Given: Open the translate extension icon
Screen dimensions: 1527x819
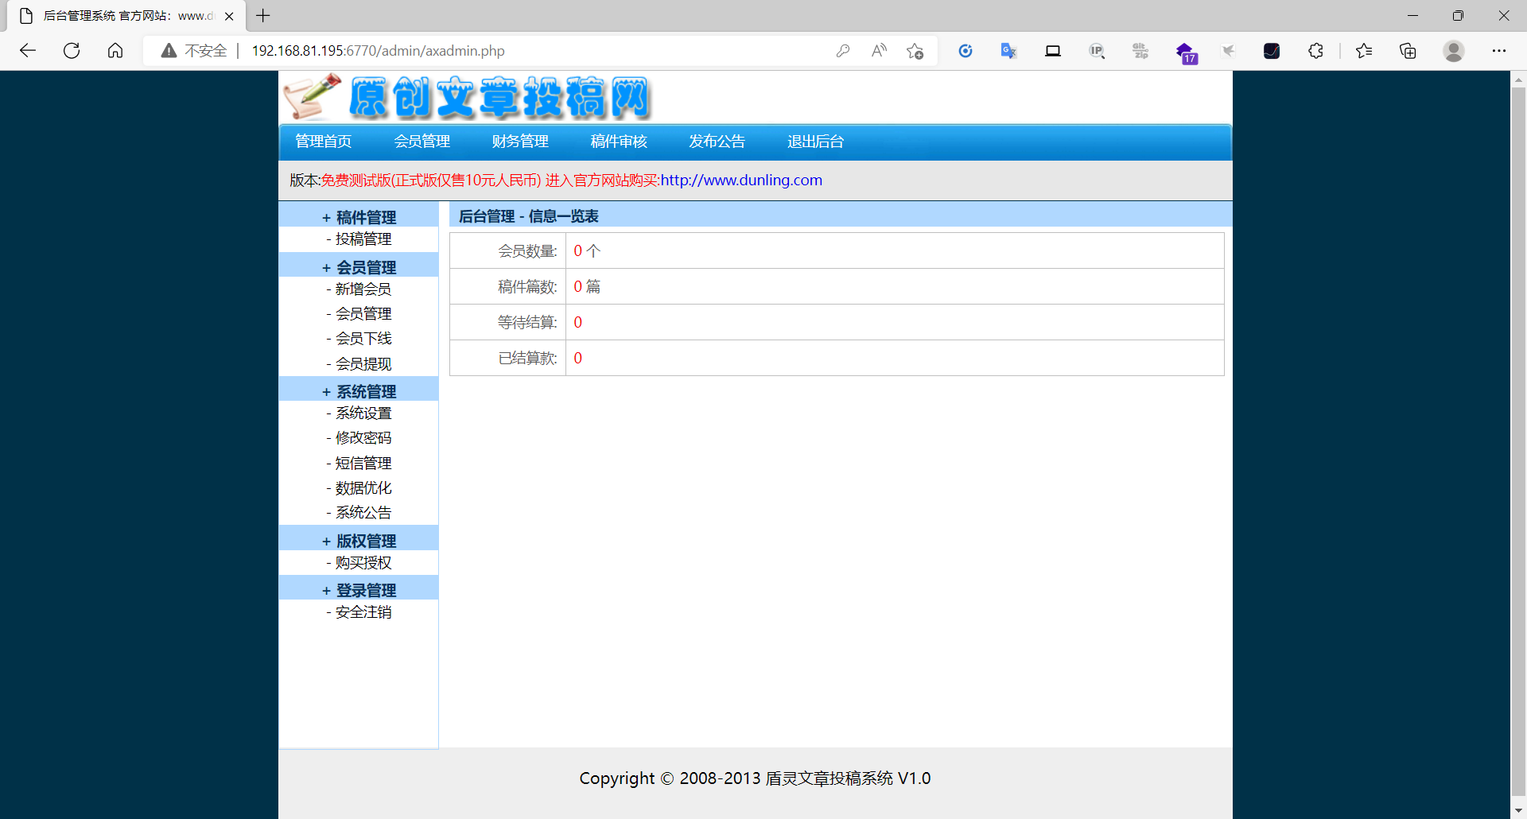Looking at the screenshot, I should (1008, 51).
